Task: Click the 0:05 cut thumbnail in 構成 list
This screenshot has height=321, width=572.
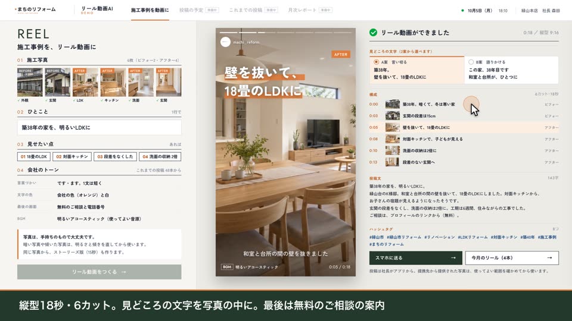Action: point(393,127)
